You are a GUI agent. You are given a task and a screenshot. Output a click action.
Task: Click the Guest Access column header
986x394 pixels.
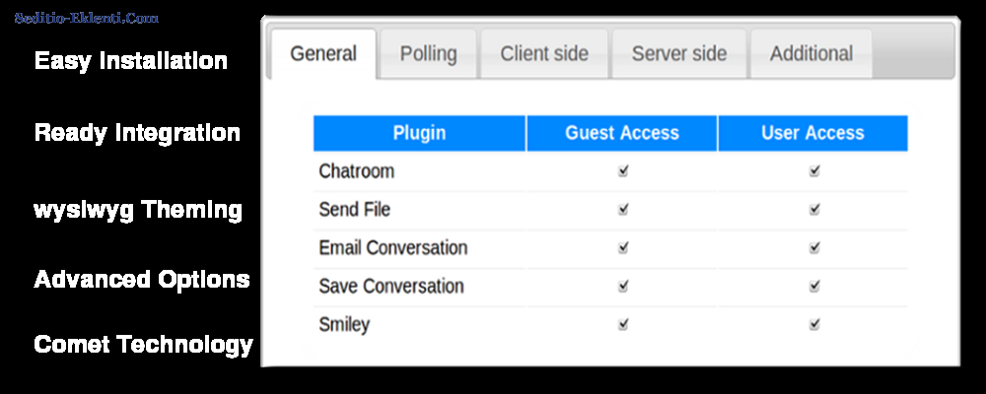pos(622,133)
